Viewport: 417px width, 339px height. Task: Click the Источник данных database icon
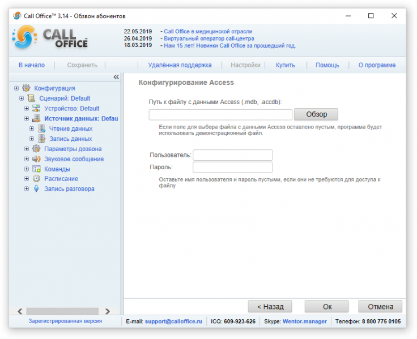[x=36, y=118]
